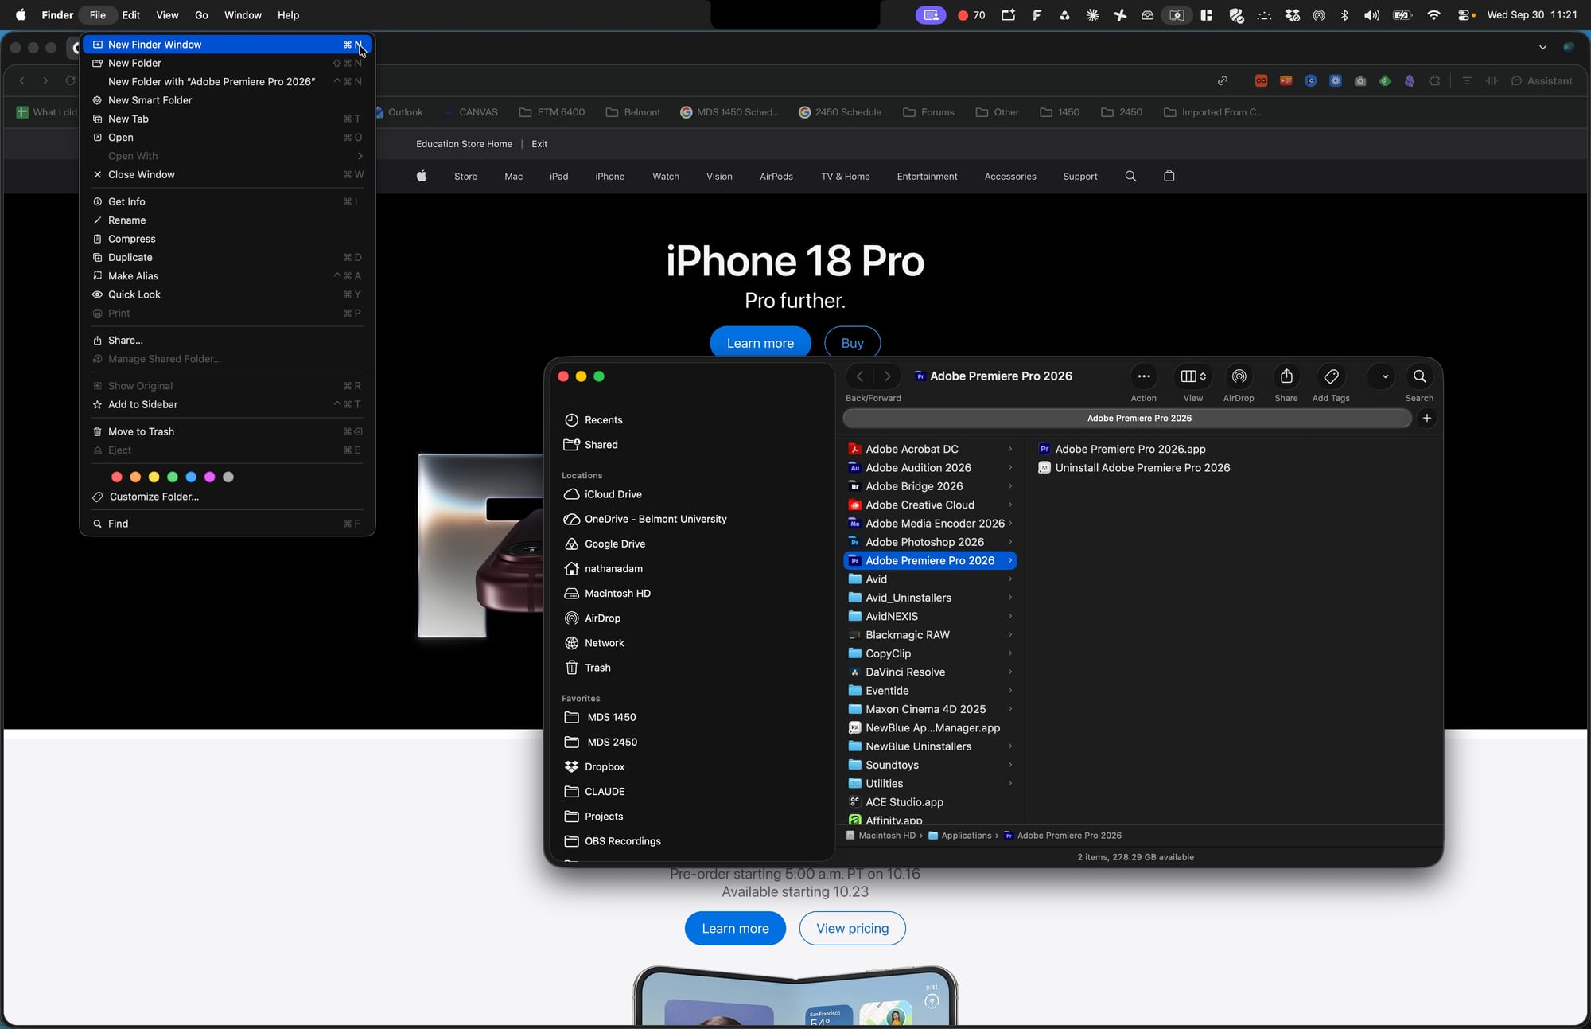The height and width of the screenshot is (1029, 1591).
Task: Open the Open With submenu arrow
Action: click(x=360, y=156)
